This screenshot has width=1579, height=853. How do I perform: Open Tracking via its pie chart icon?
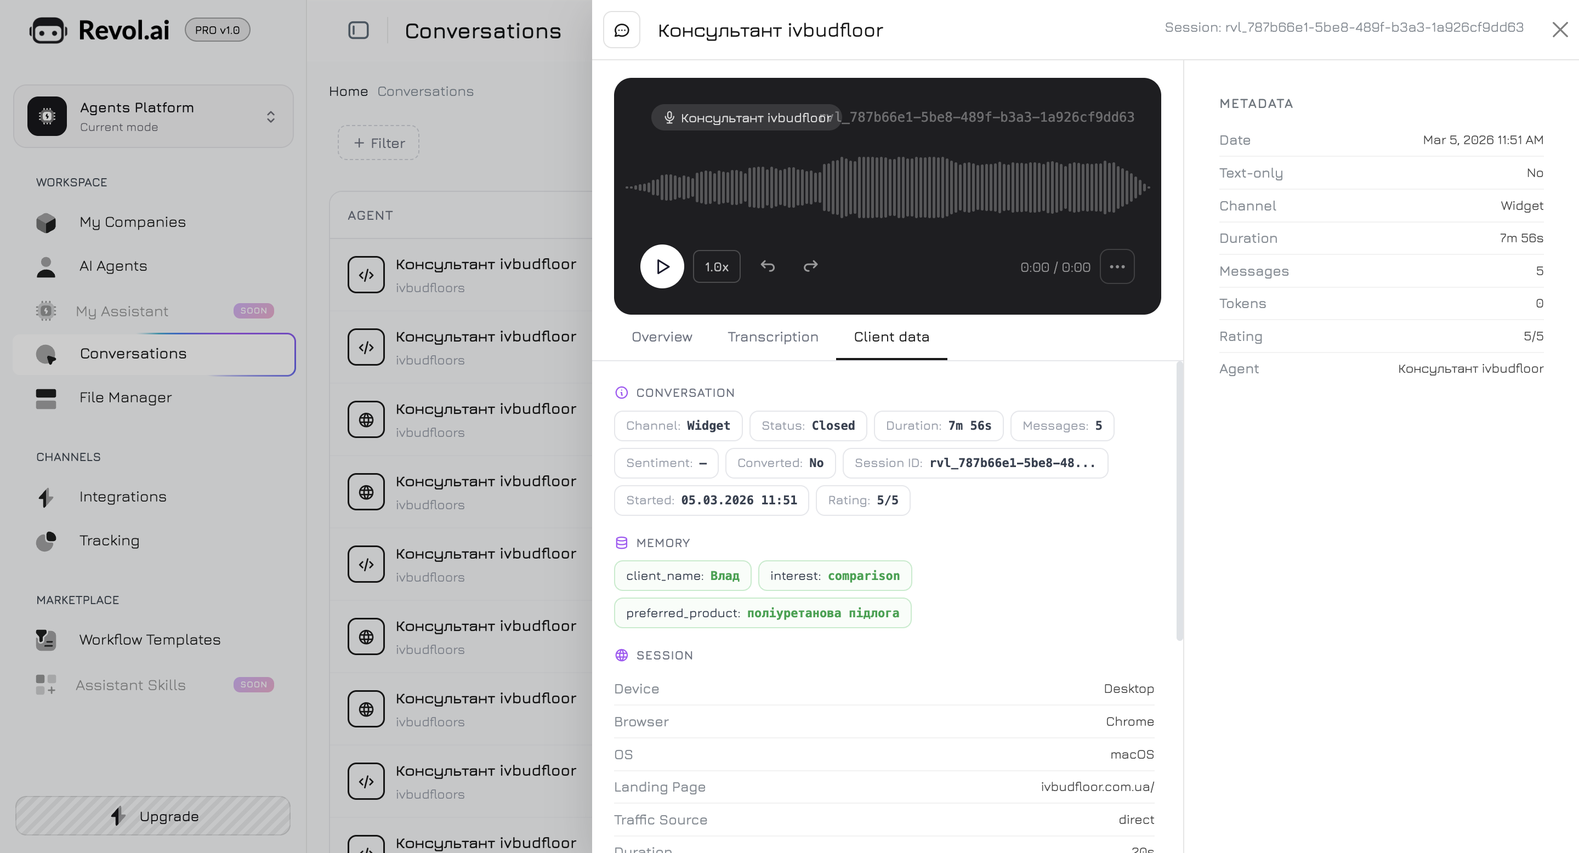[47, 541]
